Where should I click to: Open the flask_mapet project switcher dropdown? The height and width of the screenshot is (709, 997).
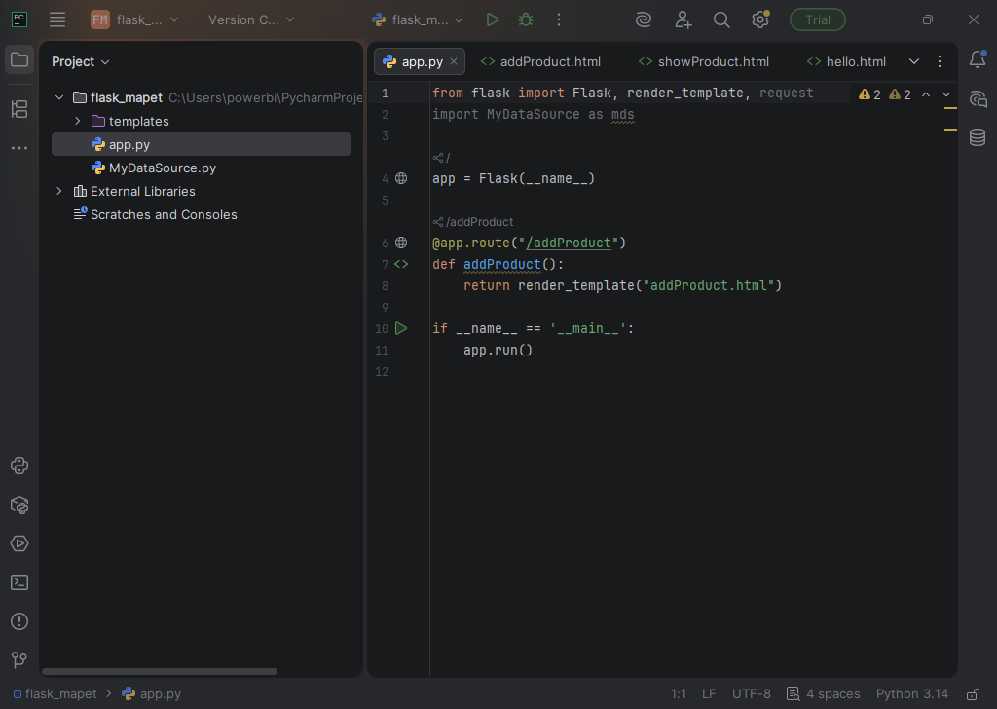click(x=134, y=19)
